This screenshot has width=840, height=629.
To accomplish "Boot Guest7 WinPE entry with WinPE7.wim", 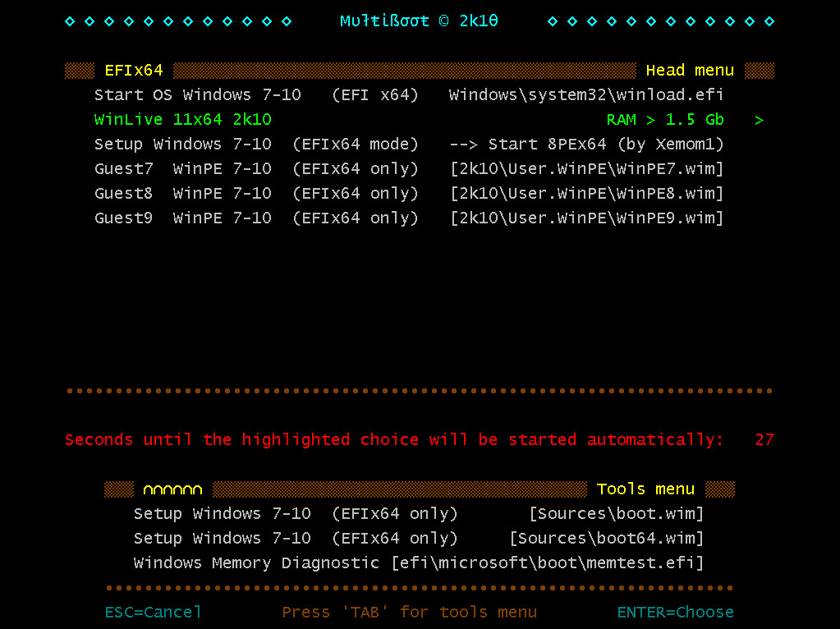I will (x=409, y=169).
